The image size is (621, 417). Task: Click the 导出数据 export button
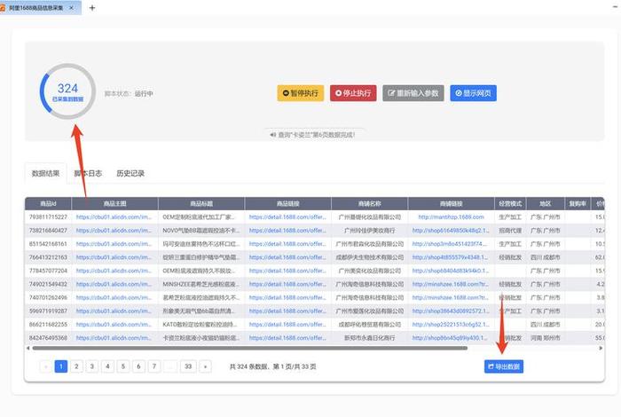click(x=504, y=366)
